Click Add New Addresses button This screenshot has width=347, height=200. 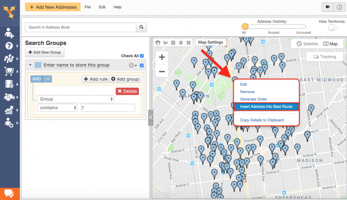tap(53, 7)
